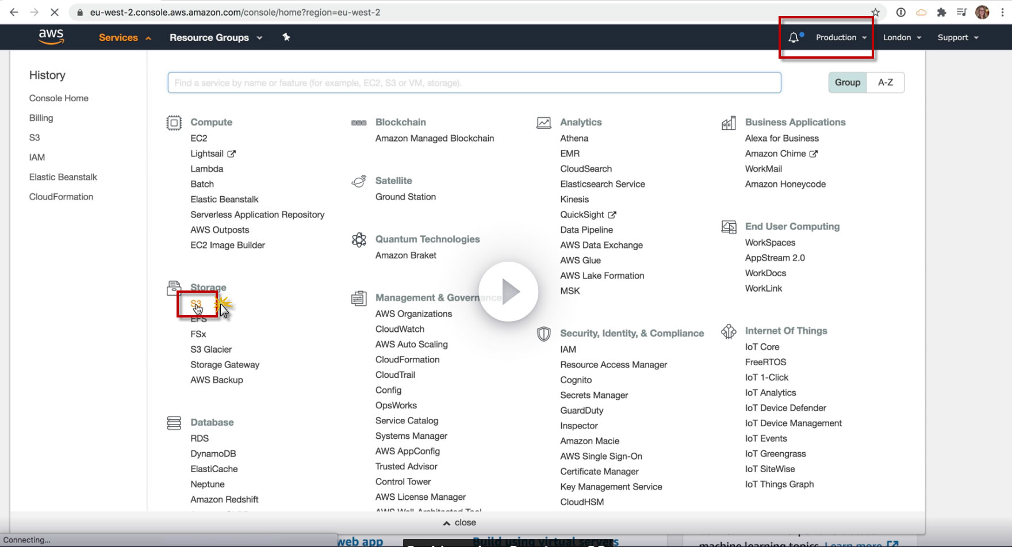View site information via the padlock
Viewport: 1012px width, 547px height.
click(80, 12)
